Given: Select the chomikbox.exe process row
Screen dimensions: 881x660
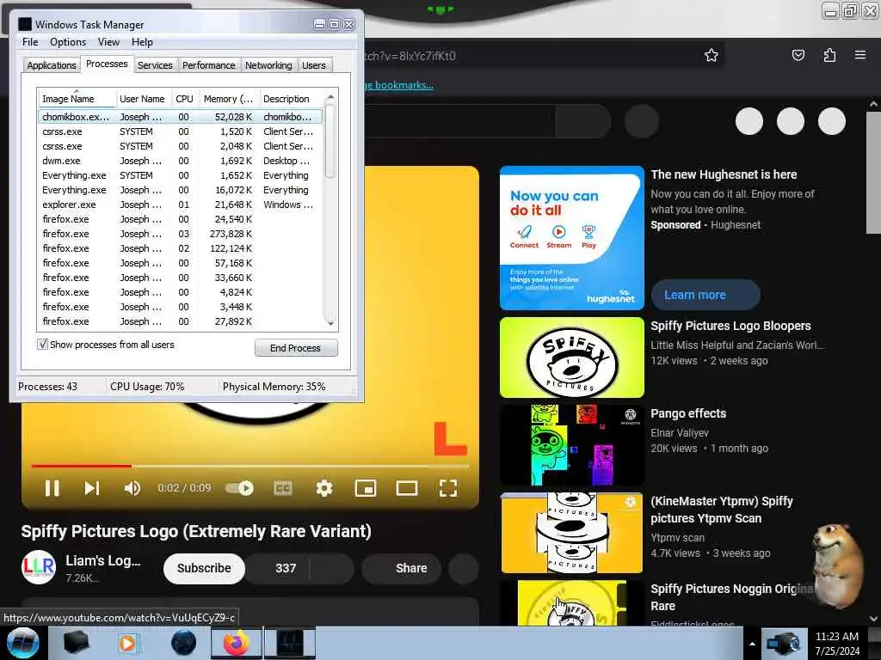Looking at the screenshot, I should click(181, 117).
